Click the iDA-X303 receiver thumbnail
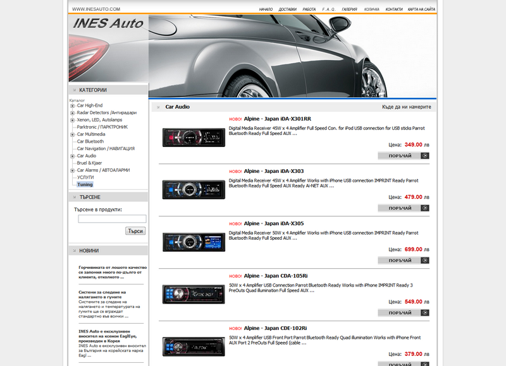The width and height of the screenshot is (506, 366). click(194, 189)
